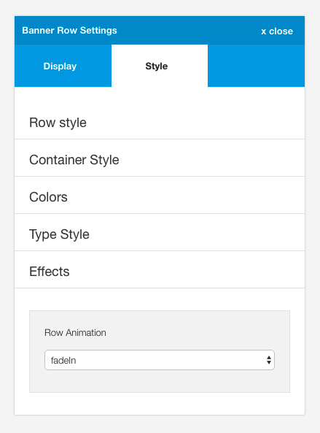The width and height of the screenshot is (320, 433).
Task: Click the up-down arrows of the fadeIn select
Action: point(269,360)
